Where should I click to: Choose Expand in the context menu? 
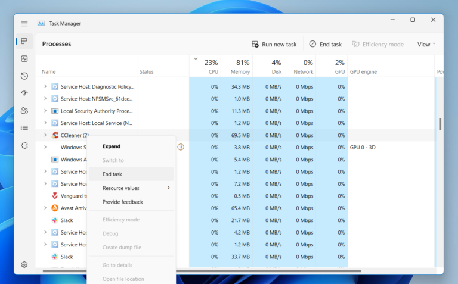tap(131, 146)
